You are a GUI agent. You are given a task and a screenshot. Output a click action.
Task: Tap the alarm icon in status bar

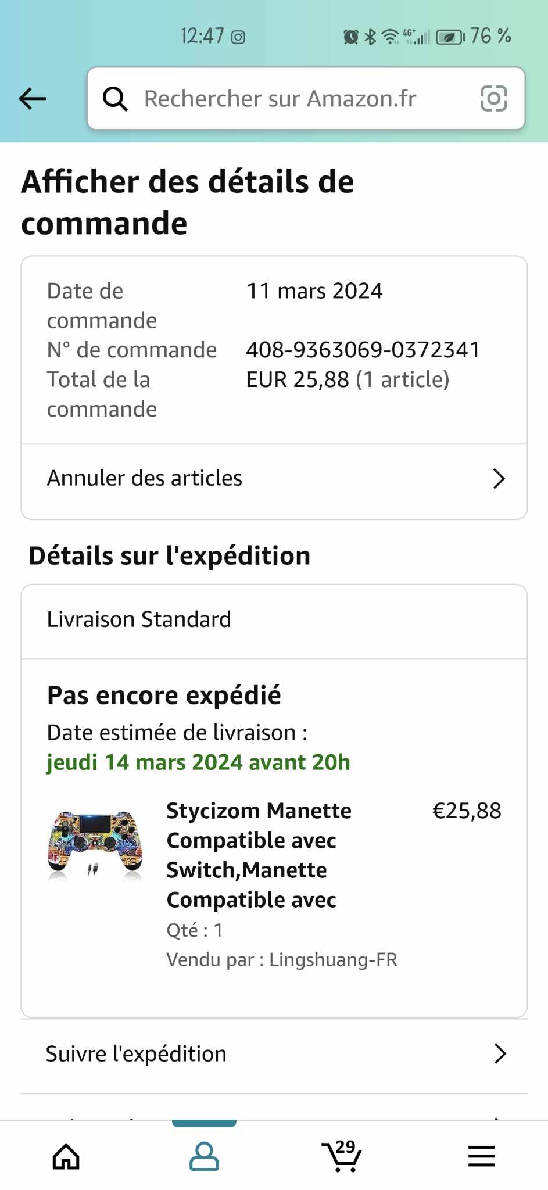pyautogui.click(x=351, y=37)
